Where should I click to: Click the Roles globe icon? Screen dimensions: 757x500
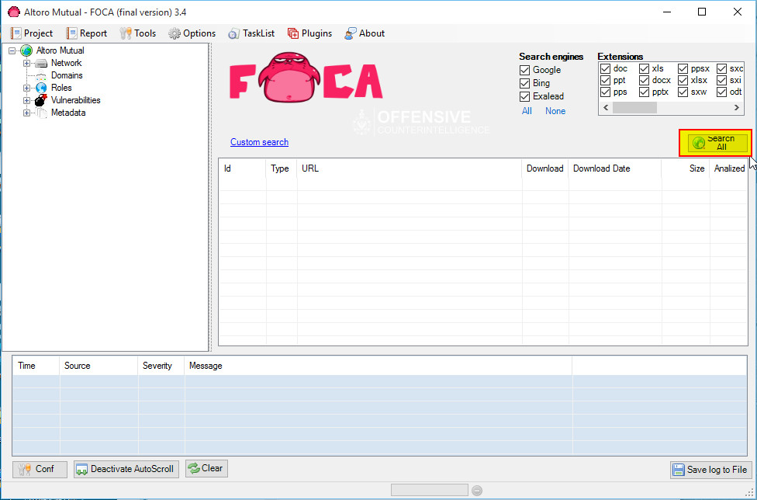pos(42,88)
